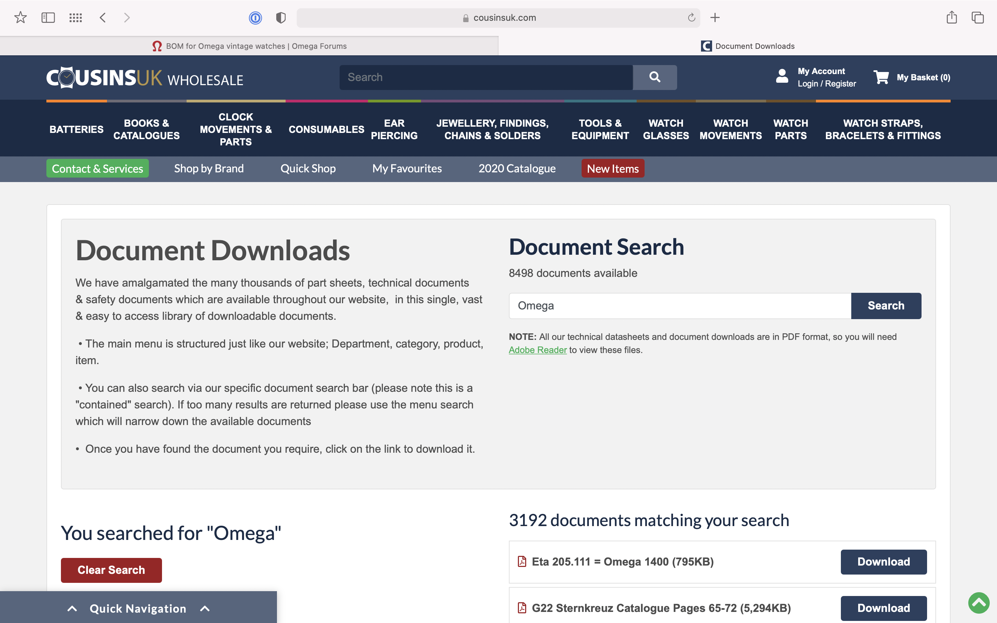Click the 1Password extension icon
Image resolution: width=997 pixels, height=623 pixels.
255,17
